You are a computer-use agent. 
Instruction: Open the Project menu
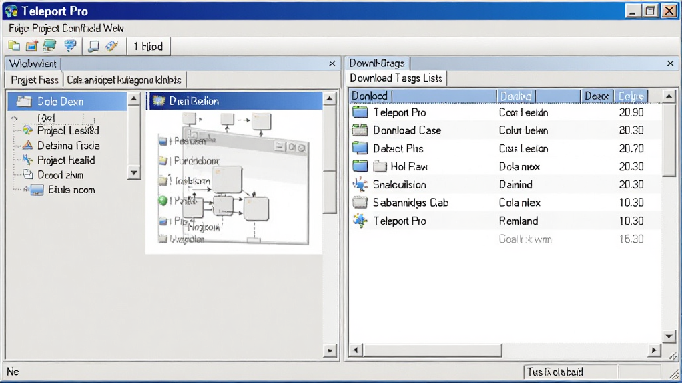pyautogui.click(x=46, y=28)
